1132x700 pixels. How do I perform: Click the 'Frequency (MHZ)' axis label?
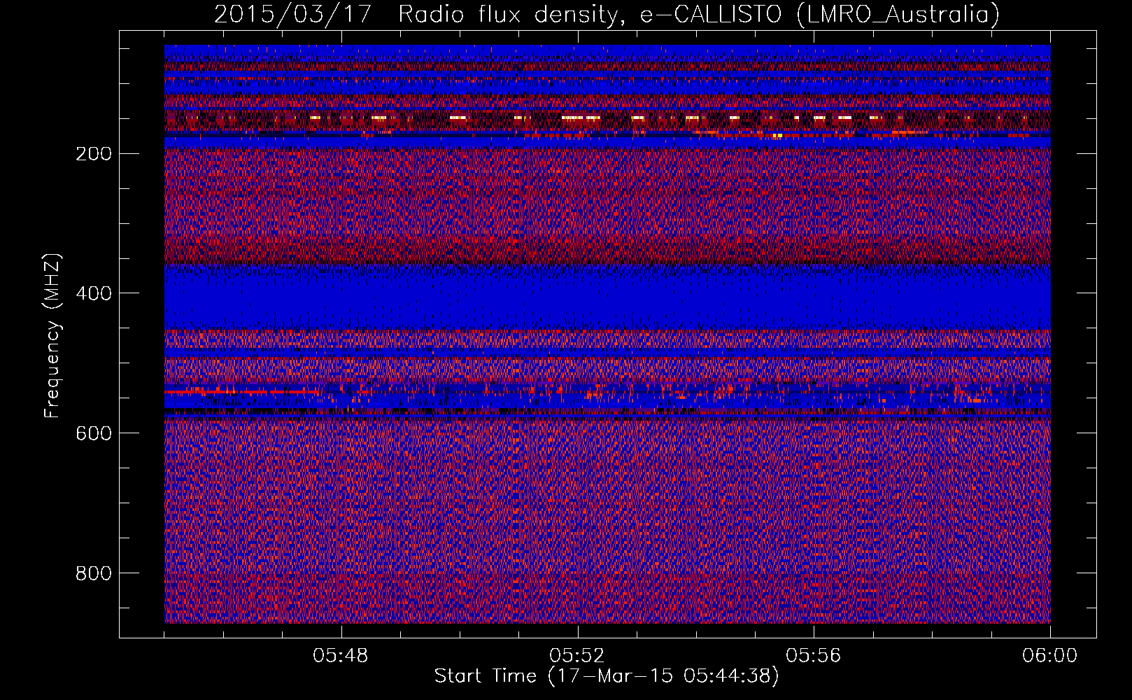click(x=52, y=335)
